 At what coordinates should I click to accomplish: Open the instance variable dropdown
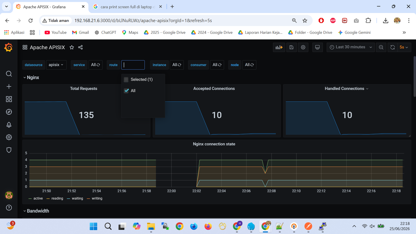click(x=177, y=65)
